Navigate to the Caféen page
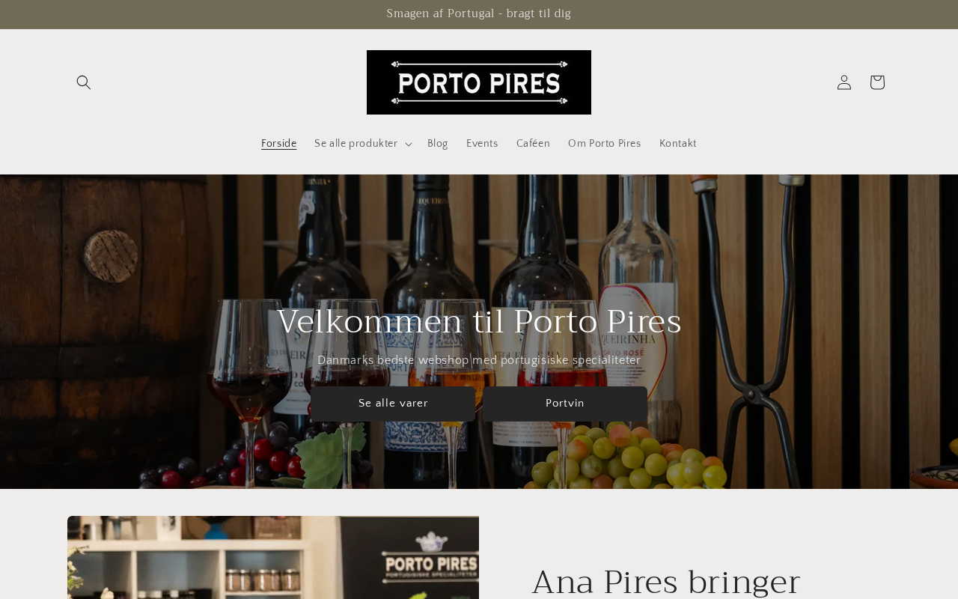This screenshot has height=599, width=958. 533,144
